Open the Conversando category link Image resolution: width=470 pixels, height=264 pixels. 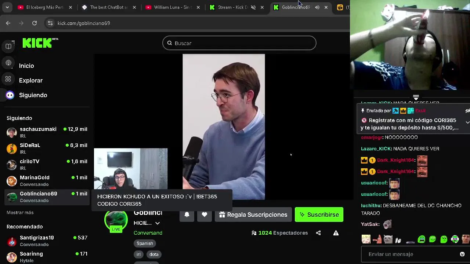148,233
